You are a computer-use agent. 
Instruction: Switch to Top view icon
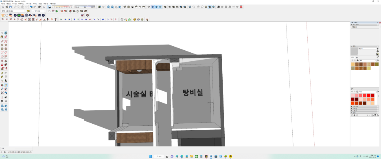pos(128,7)
